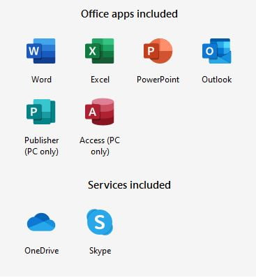256x278 pixels.
Task: Click the Skype service icon
Action: [100, 222]
